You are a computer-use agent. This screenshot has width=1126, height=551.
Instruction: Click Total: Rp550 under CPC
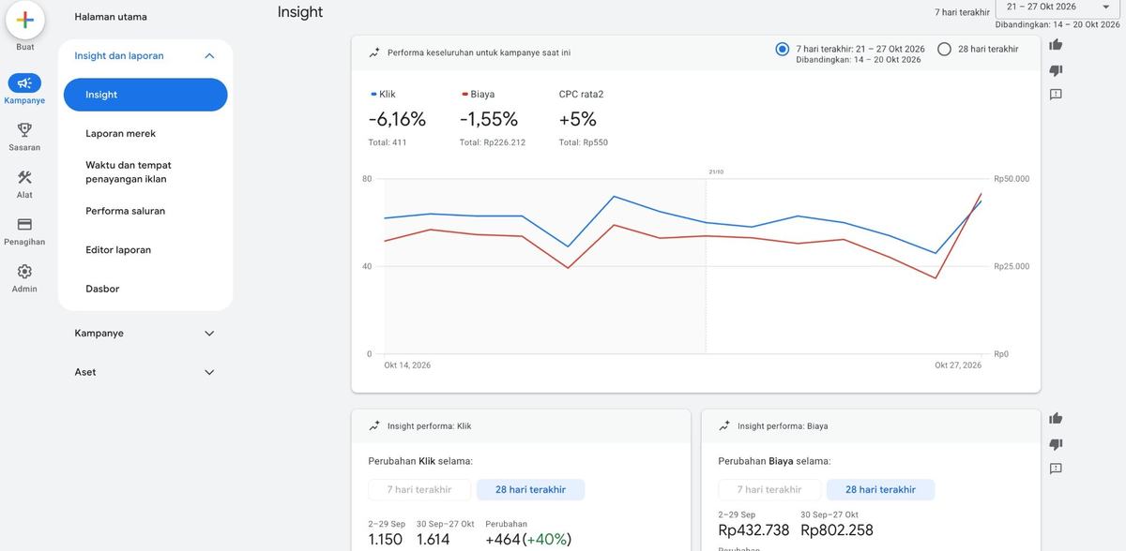tap(584, 142)
